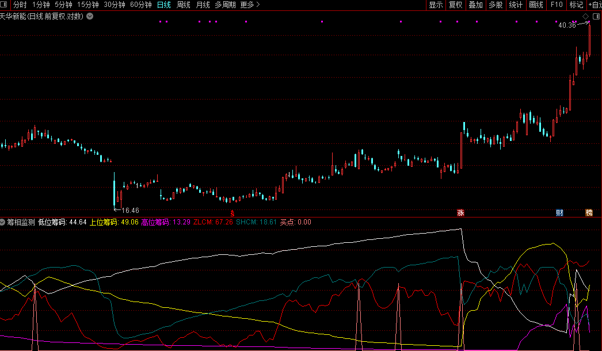This screenshot has width=602, height=351.
Task: Click the magenta dot marker at chart top-left
Action: [x=161, y=22]
